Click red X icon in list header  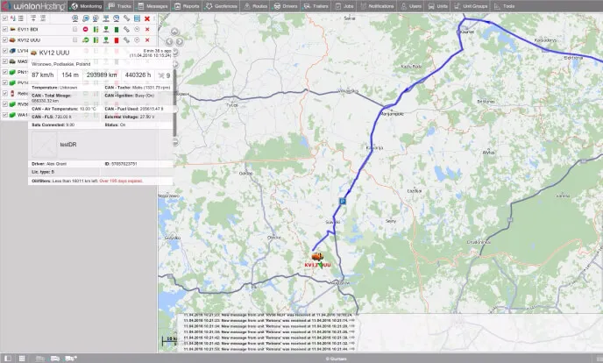point(147,18)
